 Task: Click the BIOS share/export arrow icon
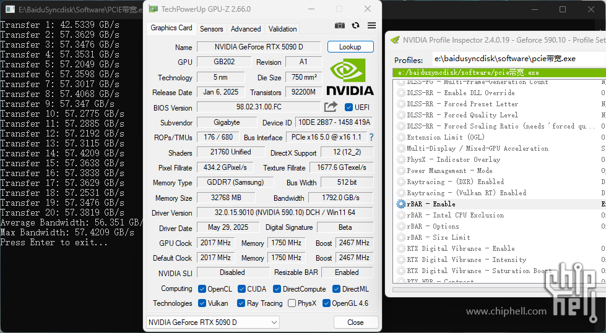[x=331, y=107]
